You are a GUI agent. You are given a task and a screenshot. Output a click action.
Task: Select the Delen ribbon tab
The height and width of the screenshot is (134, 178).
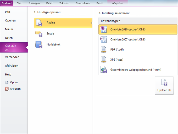tap(50, 3)
